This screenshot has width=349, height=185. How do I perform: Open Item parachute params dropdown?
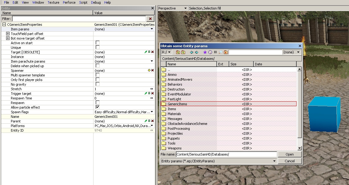152,61
